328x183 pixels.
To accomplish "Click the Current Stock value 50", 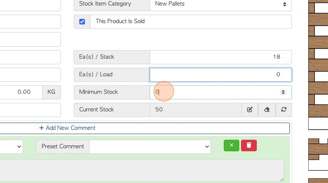I will point(159,110).
